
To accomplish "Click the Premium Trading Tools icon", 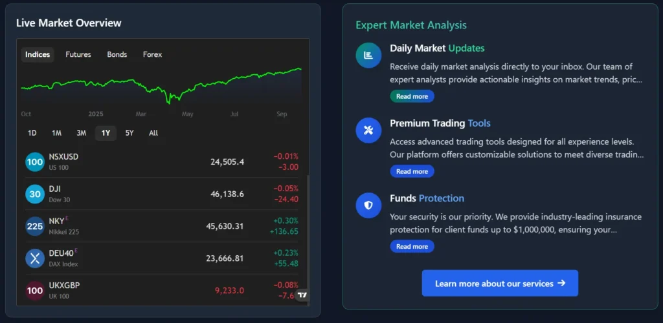I will pyautogui.click(x=368, y=130).
